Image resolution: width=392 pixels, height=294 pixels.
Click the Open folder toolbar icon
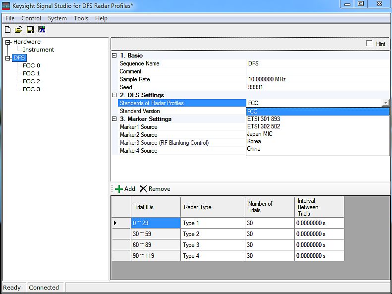(18, 30)
